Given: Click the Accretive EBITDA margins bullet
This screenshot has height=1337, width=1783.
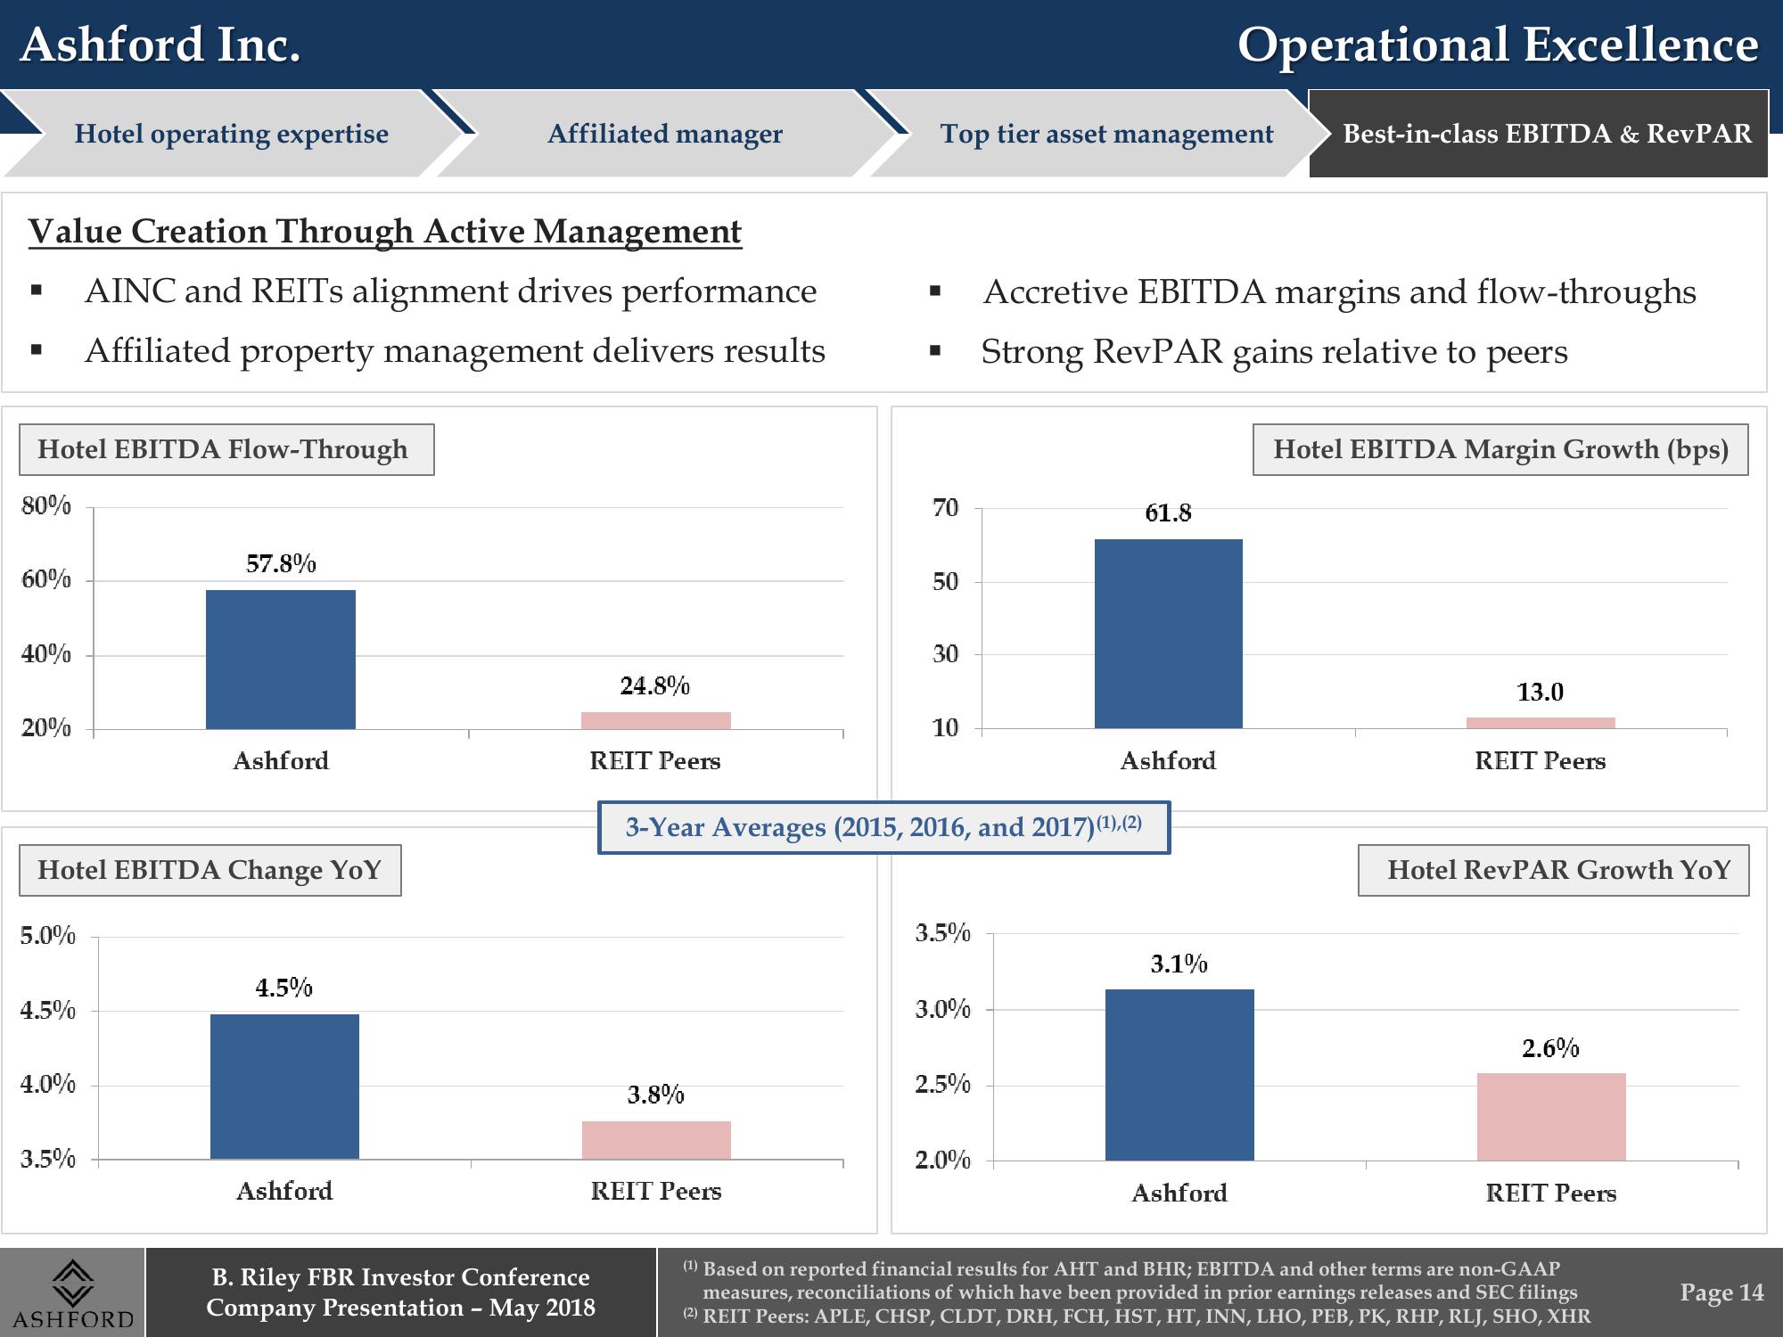Looking at the screenshot, I should click(1339, 292).
